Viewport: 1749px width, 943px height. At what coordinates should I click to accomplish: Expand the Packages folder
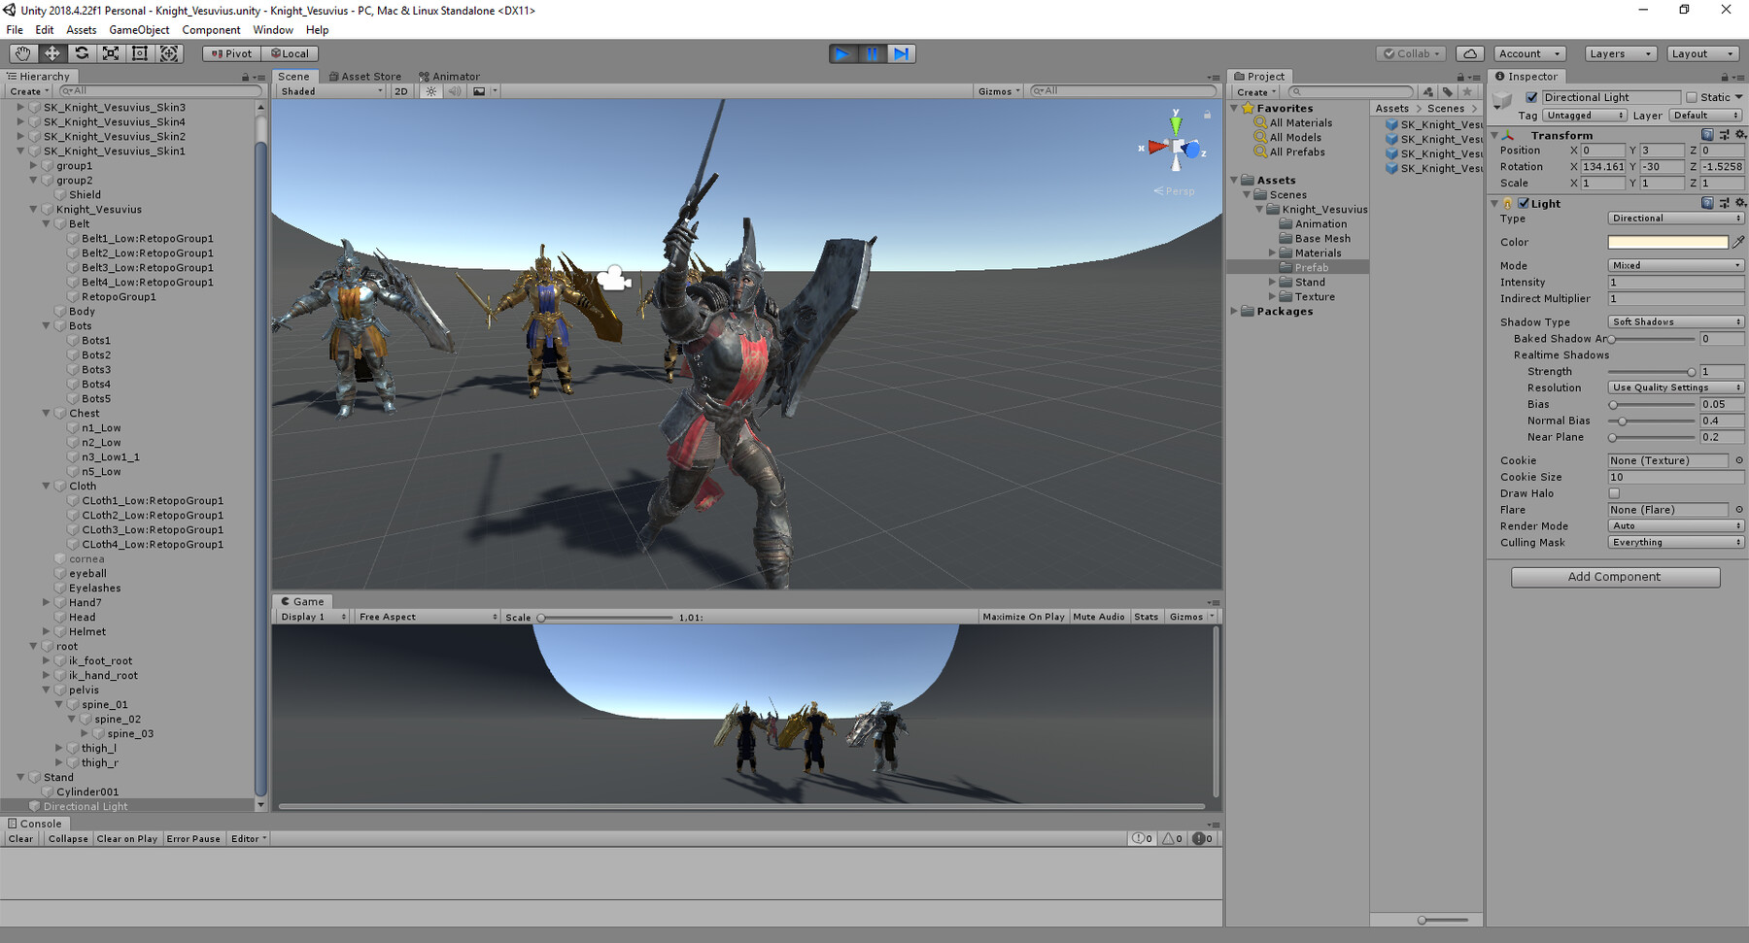[1235, 311]
